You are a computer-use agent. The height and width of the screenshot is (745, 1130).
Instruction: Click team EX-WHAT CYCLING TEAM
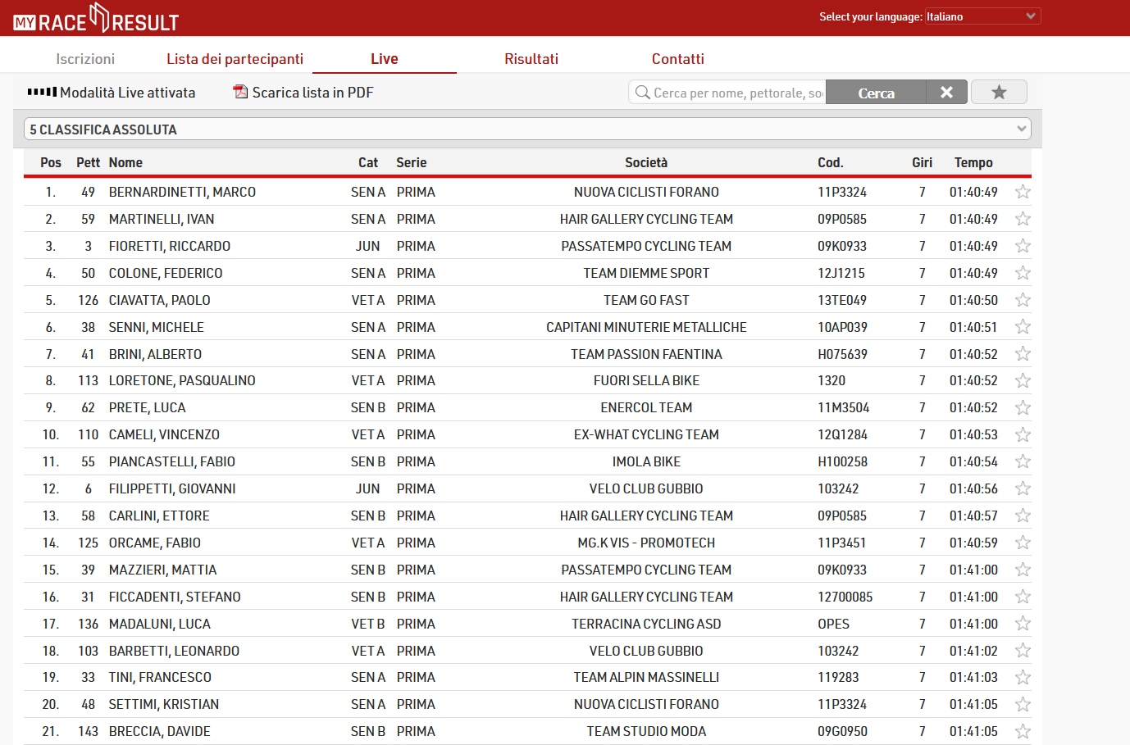[x=646, y=434]
